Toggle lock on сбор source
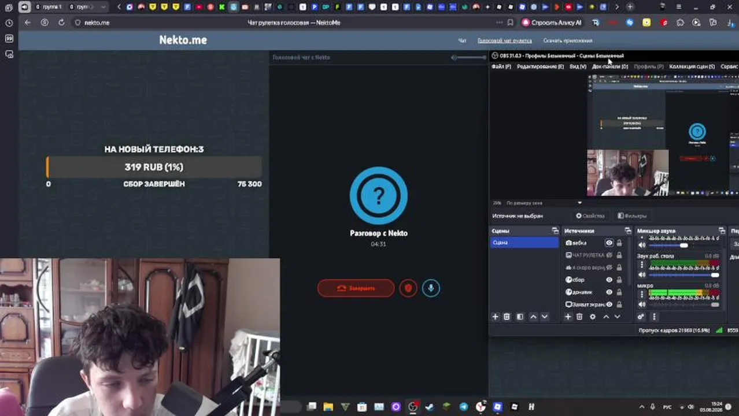Viewport: 739px width, 416px height. 619,280
